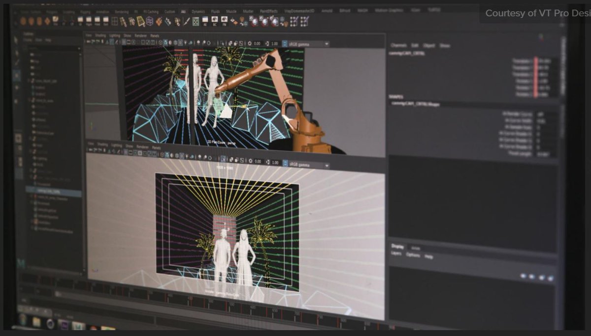
Task: Switch to the PaintEffects shelf tab
Action: point(268,11)
